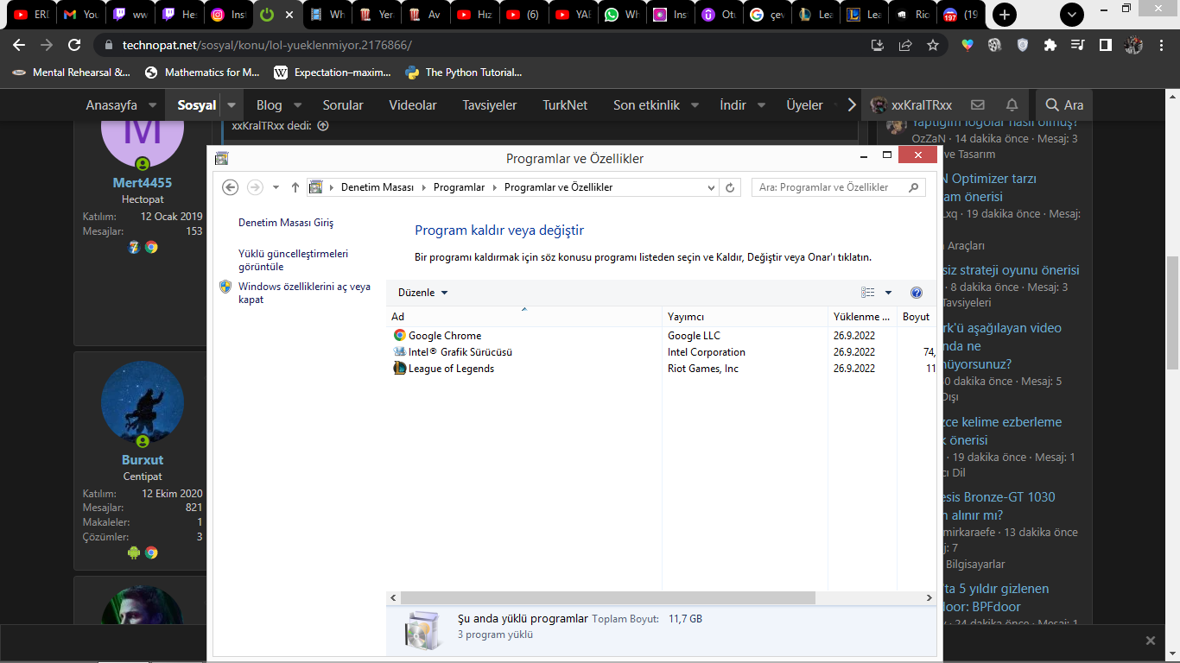1180x663 pixels.
Task: Open a new tab with the plus button
Action: pyautogui.click(x=1005, y=15)
